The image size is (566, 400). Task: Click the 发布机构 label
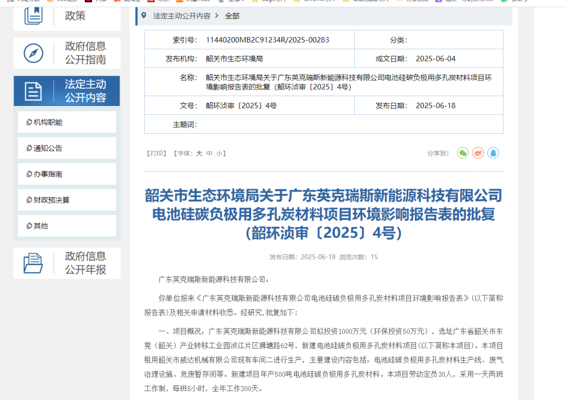click(x=181, y=59)
